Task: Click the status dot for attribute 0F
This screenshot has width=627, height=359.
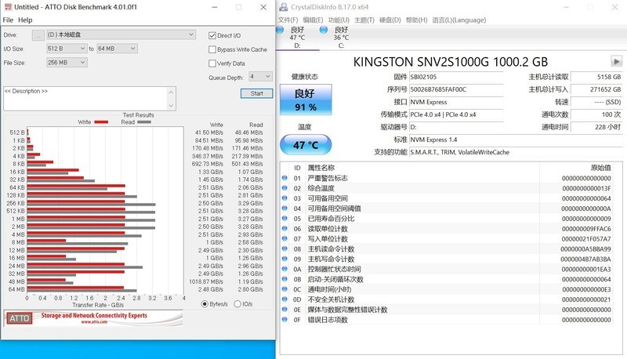Action: (285, 320)
